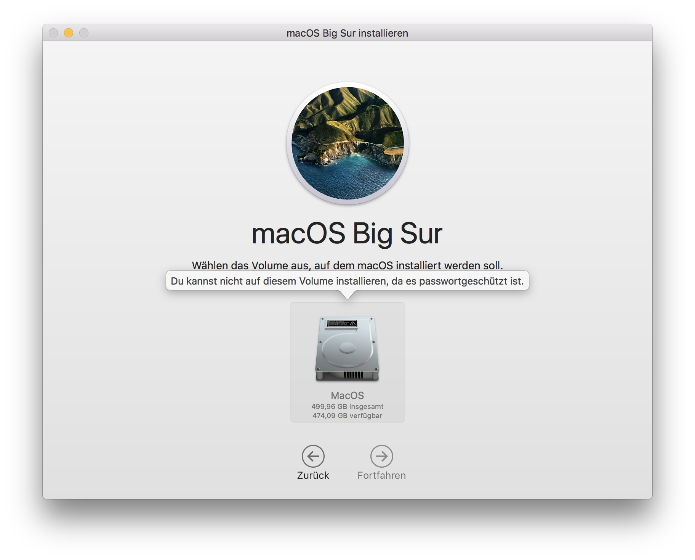Click window title 'macOS Big Sur installieren'
695x560 pixels.
tap(347, 33)
